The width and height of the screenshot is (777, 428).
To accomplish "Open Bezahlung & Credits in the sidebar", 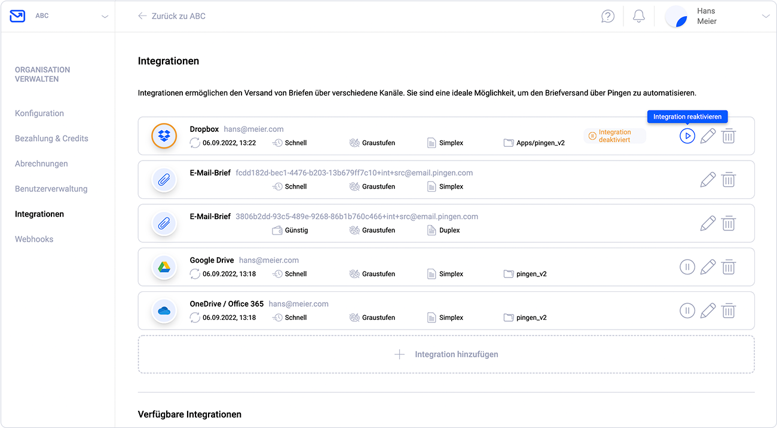I will tap(51, 138).
